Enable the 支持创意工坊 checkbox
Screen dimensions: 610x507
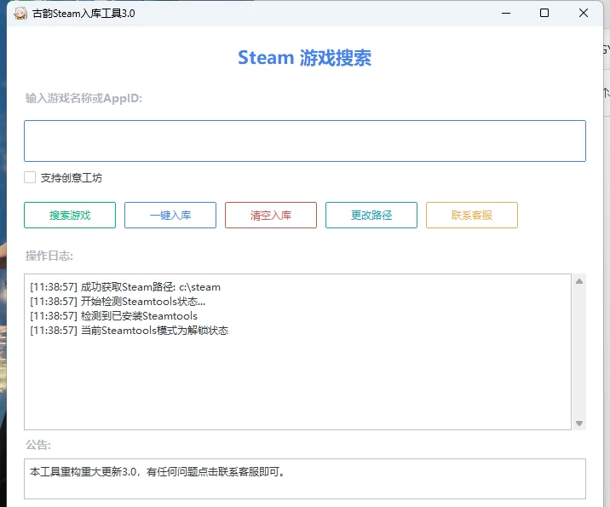click(x=30, y=177)
